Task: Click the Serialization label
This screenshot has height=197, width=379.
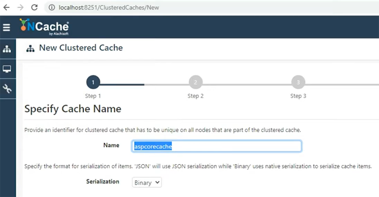Action: click(x=103, y=181)
